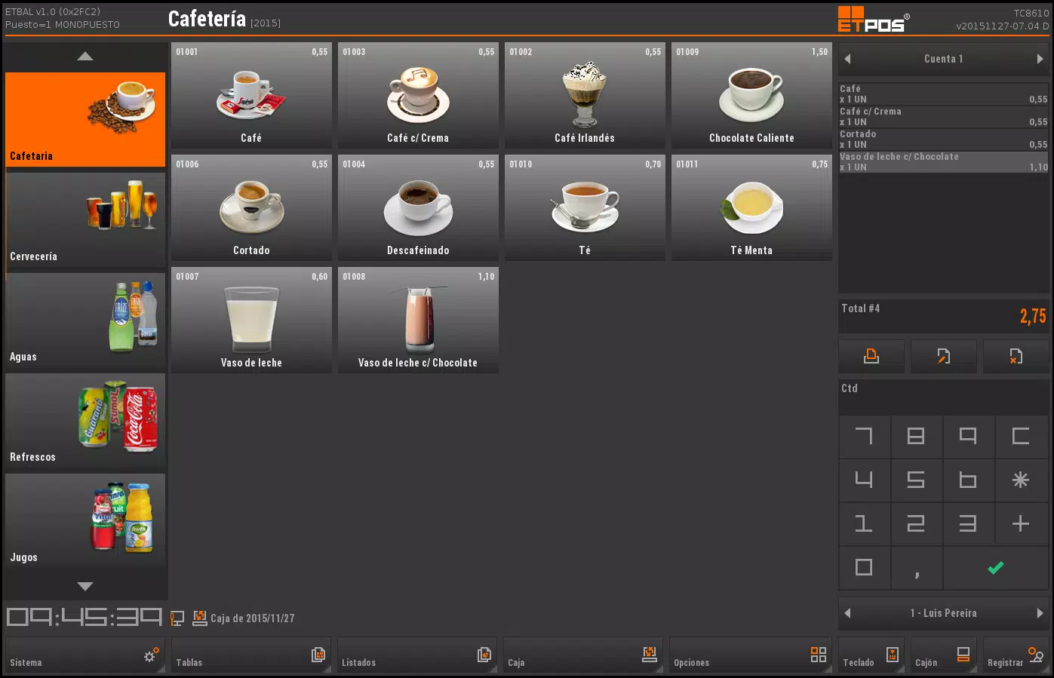Tap the keypad comma decimal key
Viewport: 1054px width, 678px height.
(916, 567)
